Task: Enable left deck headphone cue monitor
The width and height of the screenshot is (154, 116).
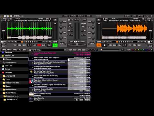Action: point(55,20)
